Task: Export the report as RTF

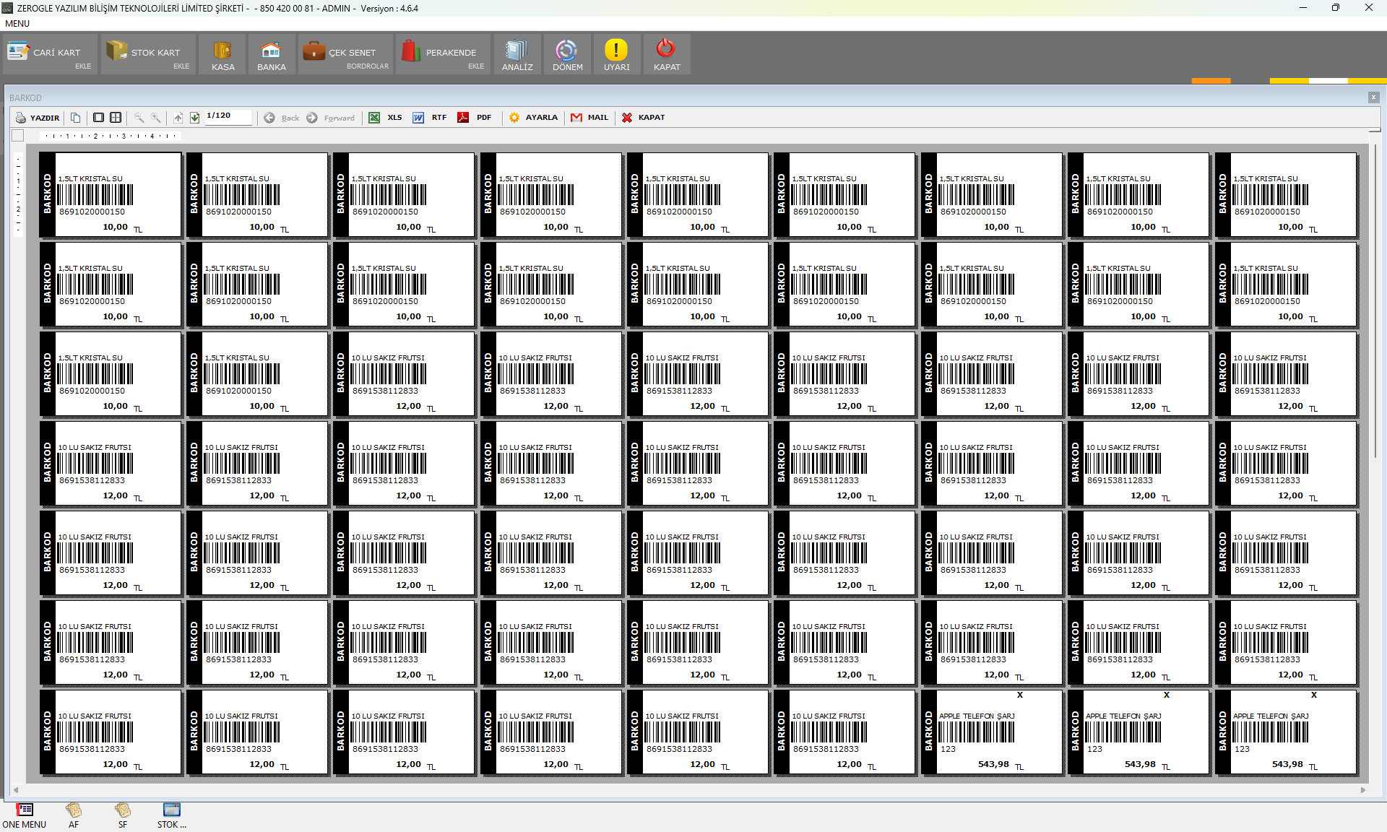Action: (429, 118)
